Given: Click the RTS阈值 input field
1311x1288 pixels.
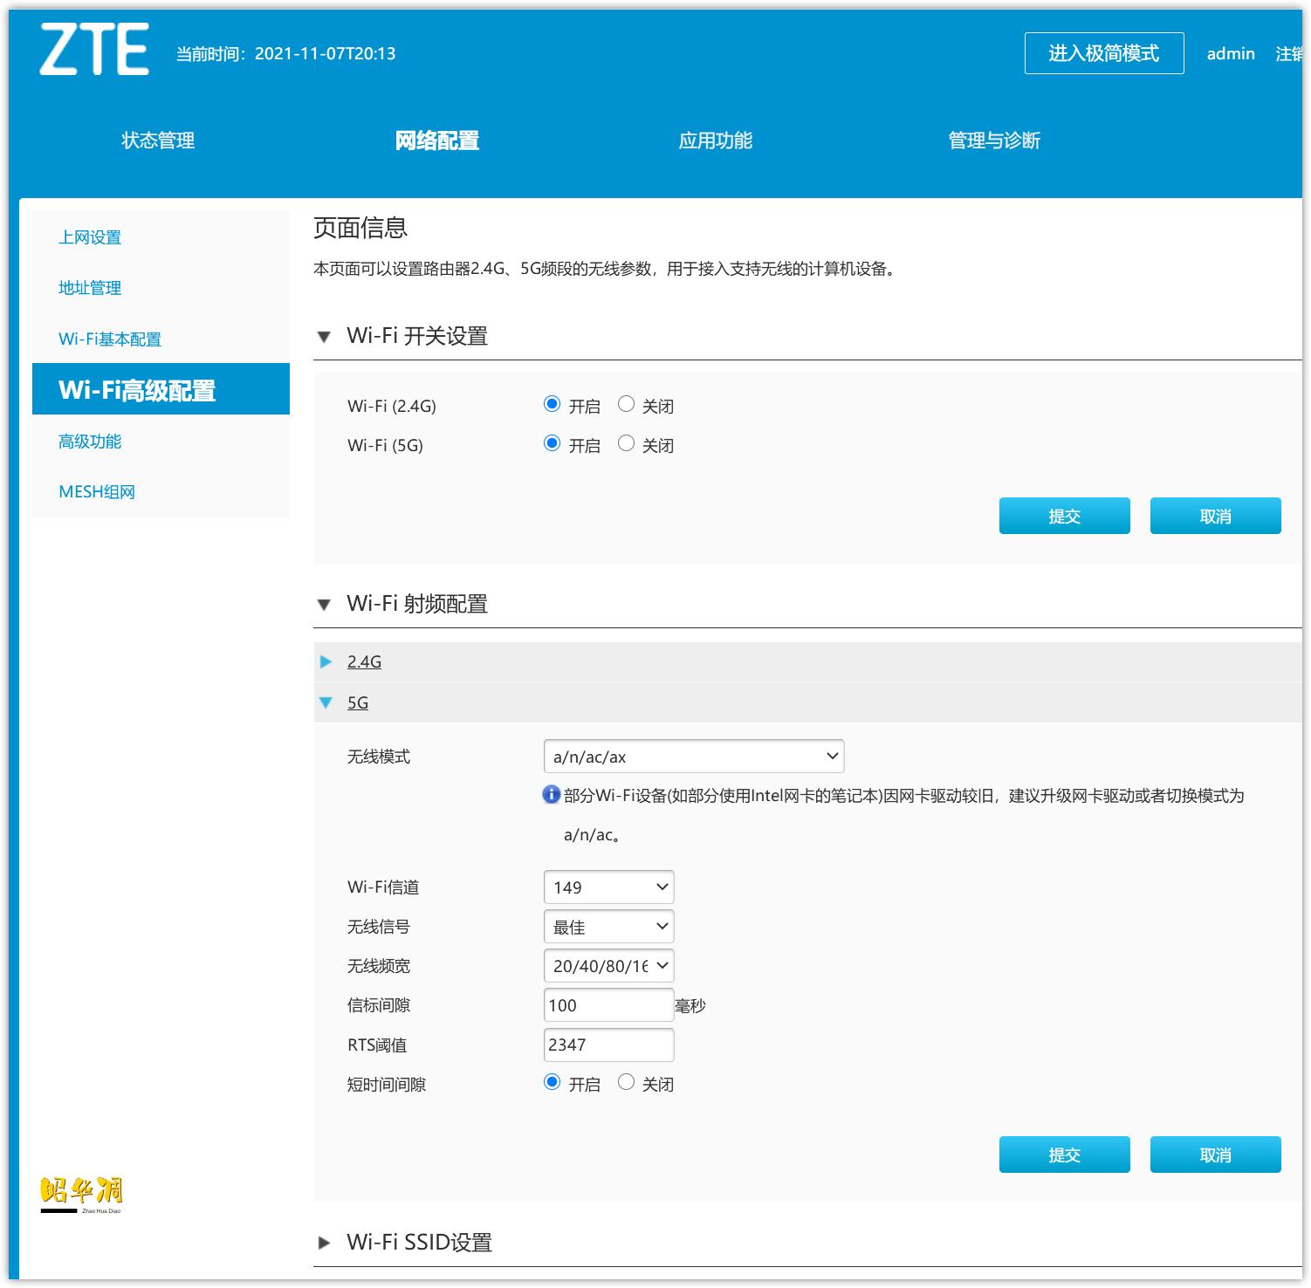Looking at the screenshot, I should click(x=608, y=1044).
